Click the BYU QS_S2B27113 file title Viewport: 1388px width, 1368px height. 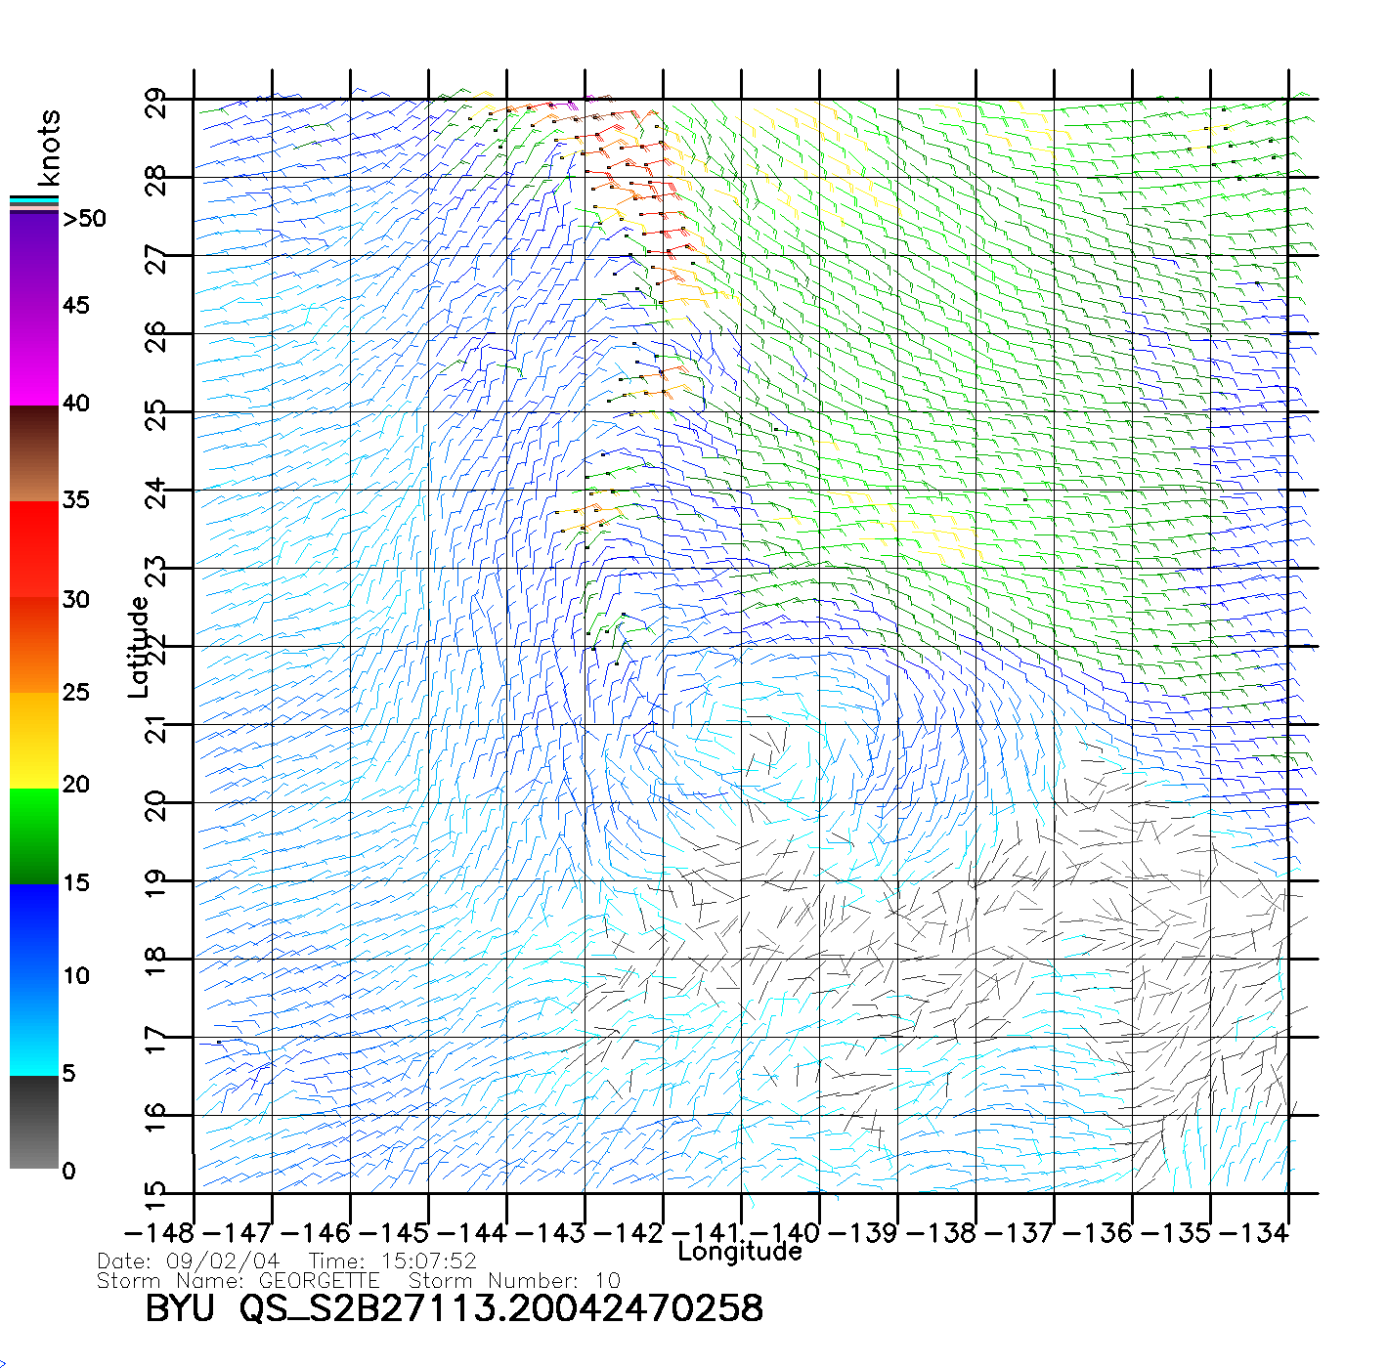tap(454, 1308)
